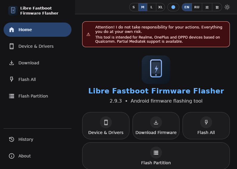The width and height of the screenshot is (237, 169).
Task: Select Traditional Chinese language 繁
Action: (217, 7)
